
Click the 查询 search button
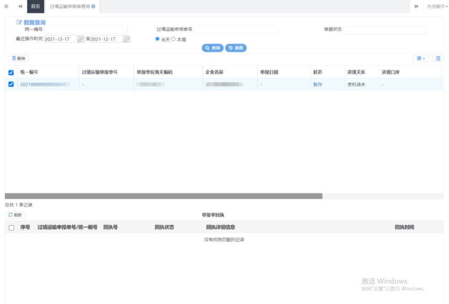[212, 48]
